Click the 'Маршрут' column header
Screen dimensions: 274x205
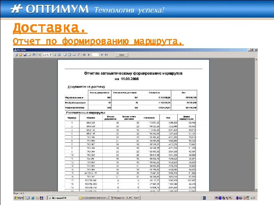[72, 118]
